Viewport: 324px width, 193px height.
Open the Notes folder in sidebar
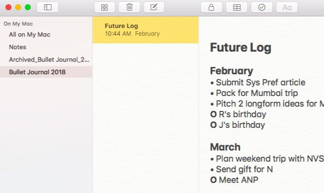(17, 47)
